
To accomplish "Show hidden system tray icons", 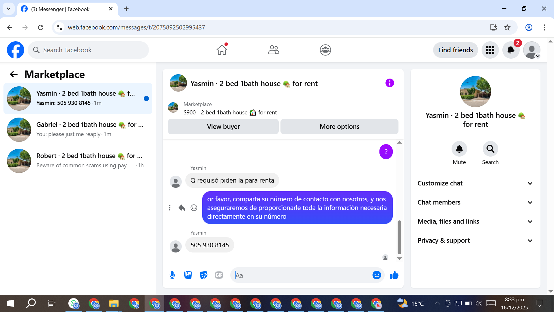I will pyautogui.click(x=437, y=303).
